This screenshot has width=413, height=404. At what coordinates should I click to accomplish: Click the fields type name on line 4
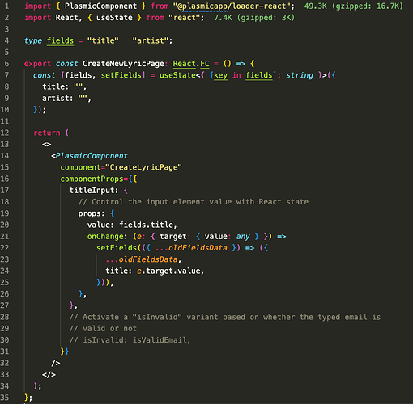click(x=60, y=41)
